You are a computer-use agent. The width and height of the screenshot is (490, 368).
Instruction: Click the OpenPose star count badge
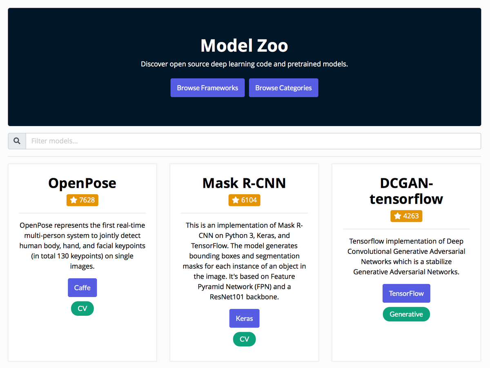point(82,200)
